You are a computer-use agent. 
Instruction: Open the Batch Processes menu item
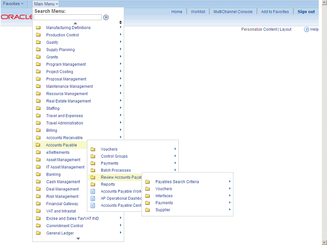(x=115, y=170)
